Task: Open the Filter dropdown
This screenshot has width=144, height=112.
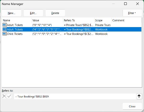Action: [132, 13]
